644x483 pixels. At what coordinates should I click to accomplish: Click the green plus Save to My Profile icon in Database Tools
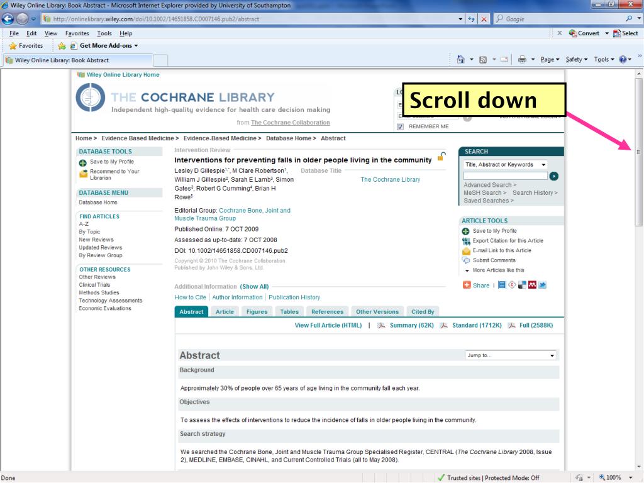tap(82, 163)
